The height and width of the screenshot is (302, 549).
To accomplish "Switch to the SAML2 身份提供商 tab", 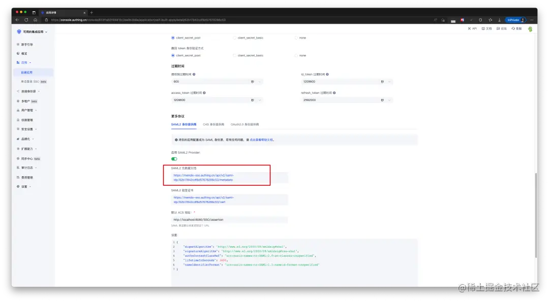I will (x=184, y=124).
